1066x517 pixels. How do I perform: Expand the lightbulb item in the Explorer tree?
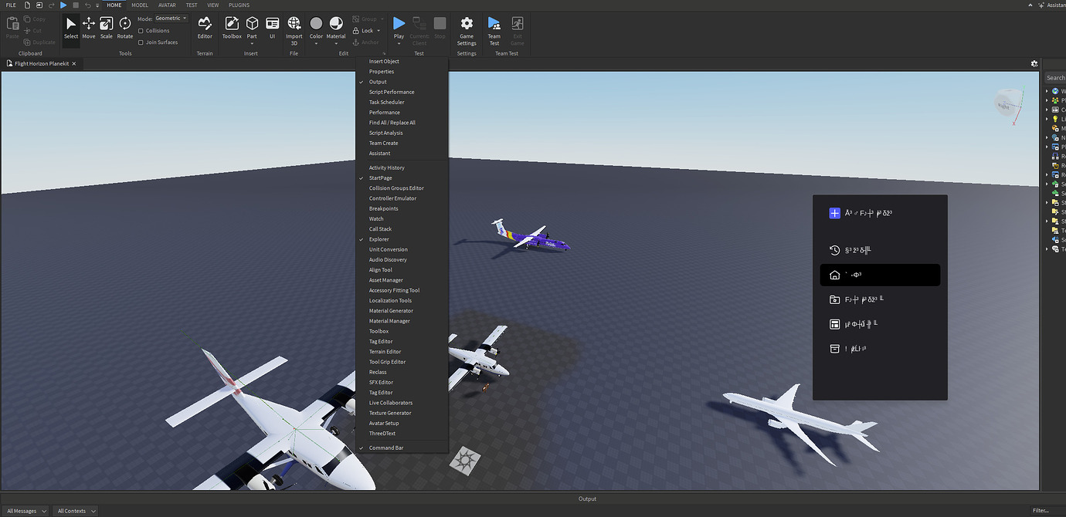tap(1047, 119)
